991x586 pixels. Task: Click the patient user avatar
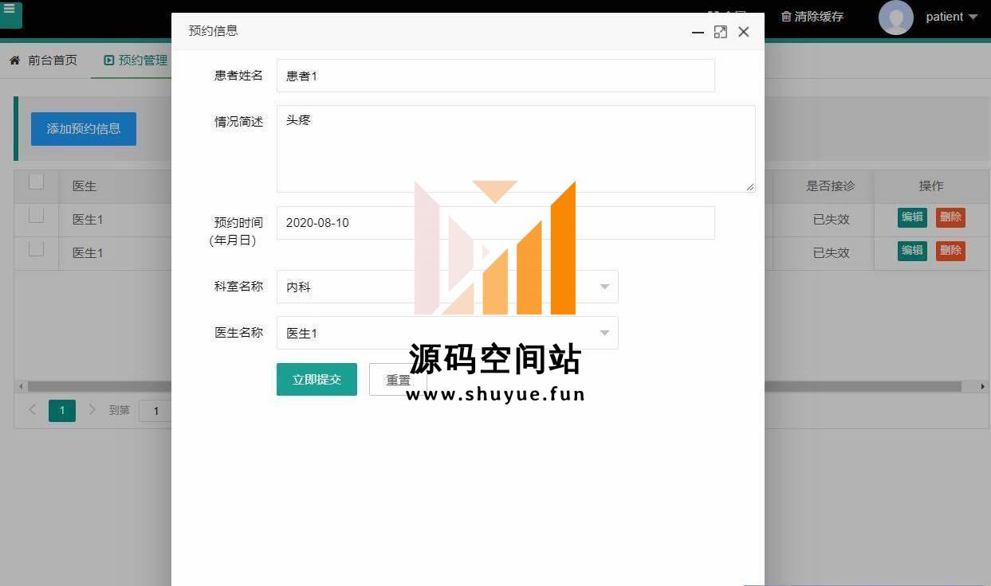point(895,18)
